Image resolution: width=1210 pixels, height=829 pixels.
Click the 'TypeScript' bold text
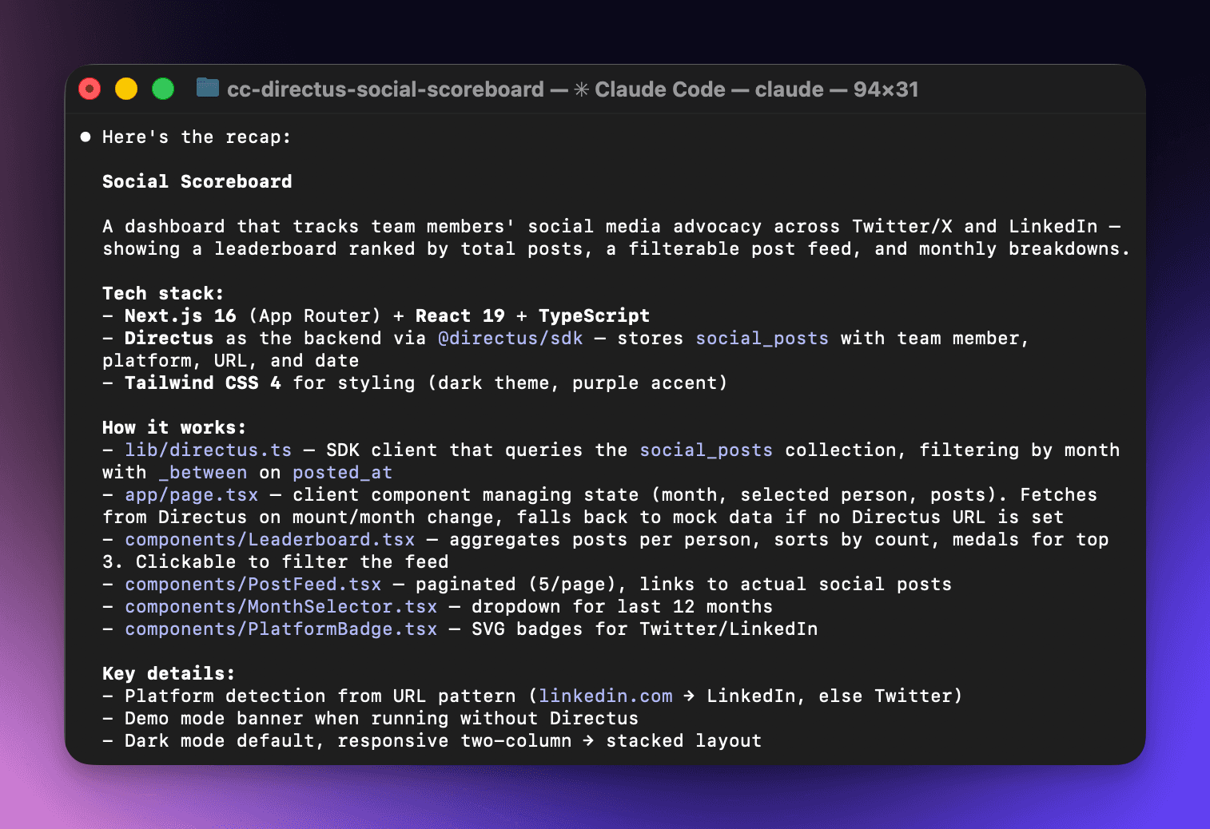pyautogui.click(x=595, y=316)
